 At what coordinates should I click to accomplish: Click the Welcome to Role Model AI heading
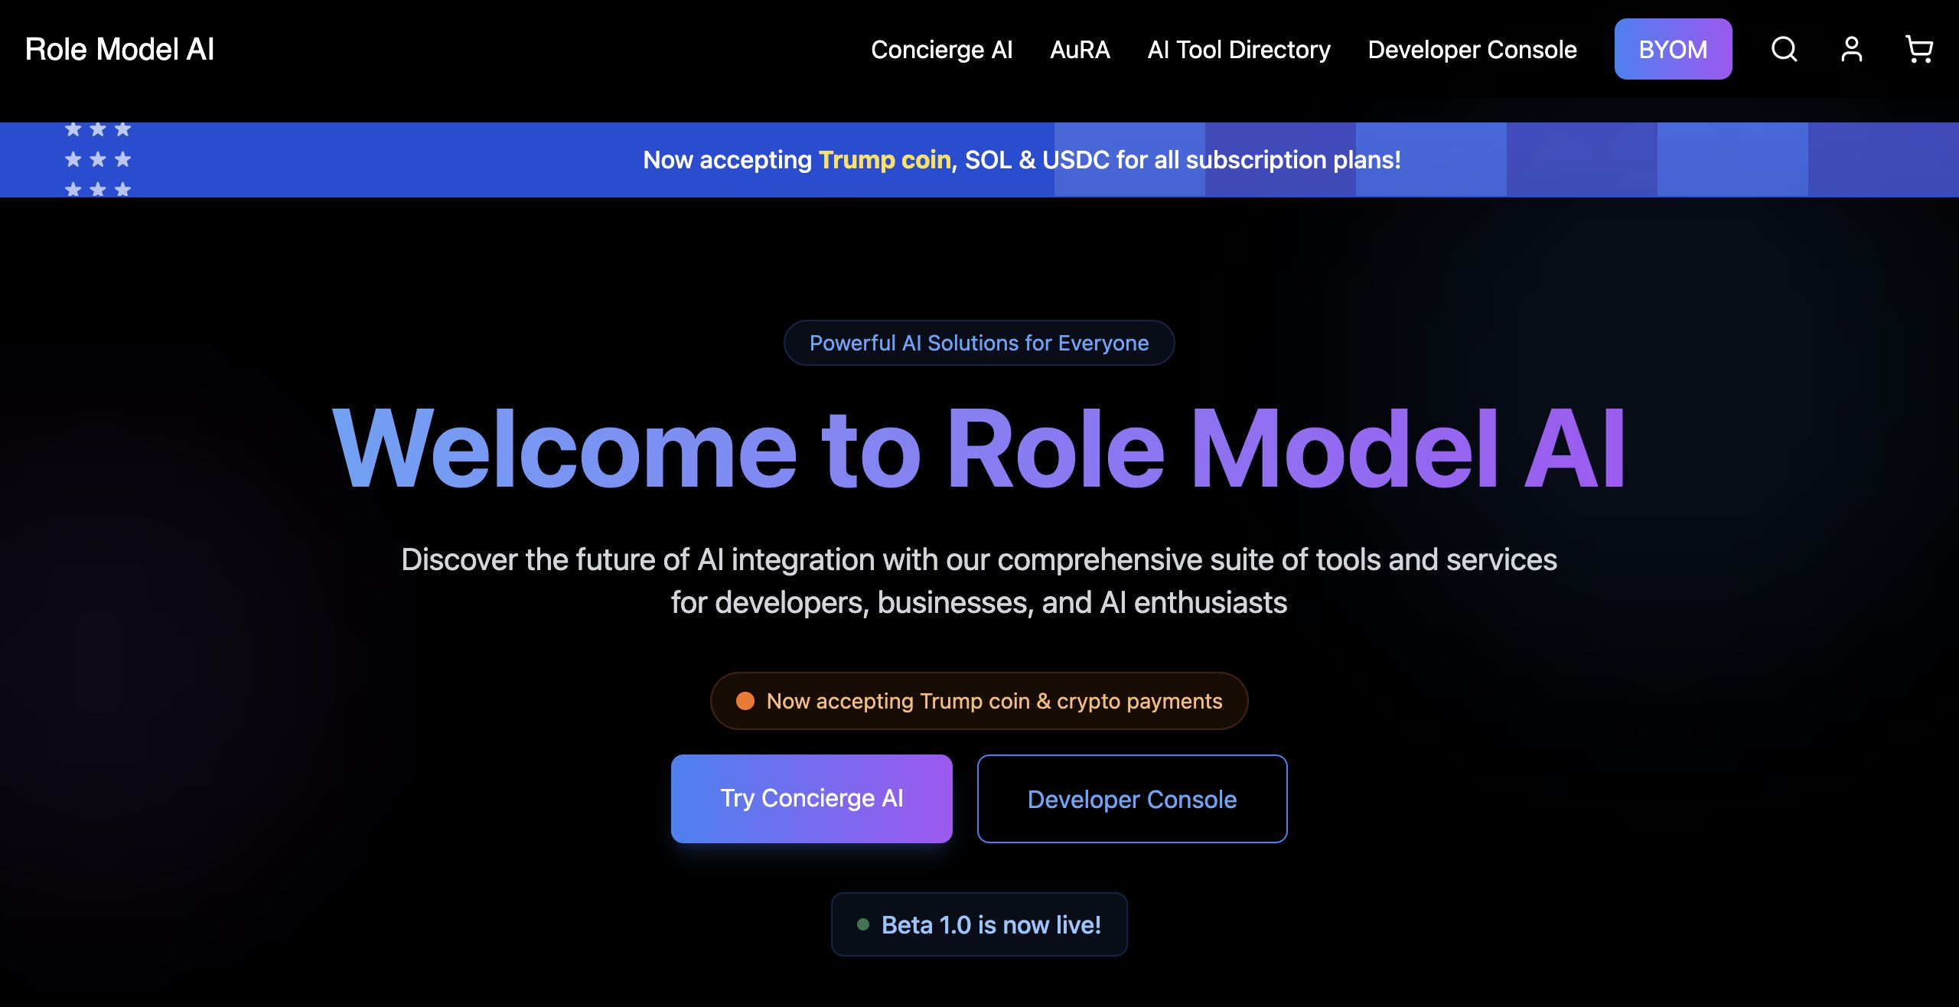(979, 449)
